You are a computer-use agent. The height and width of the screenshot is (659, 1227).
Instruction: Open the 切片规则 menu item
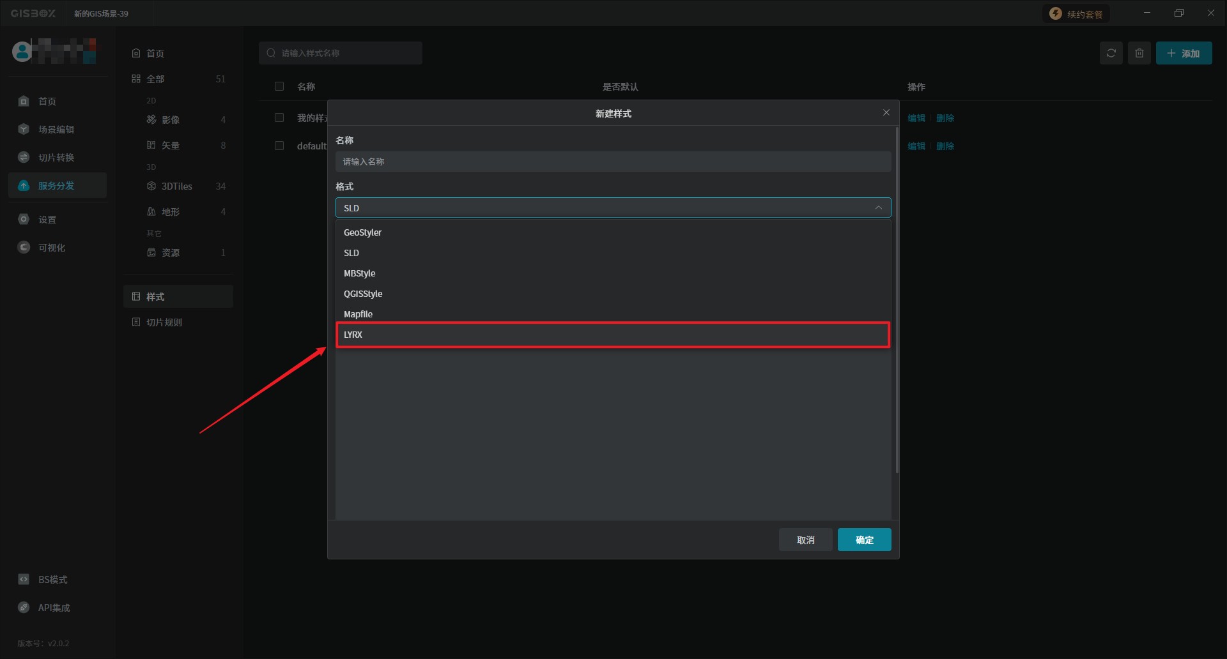click(x=164, y=322)
